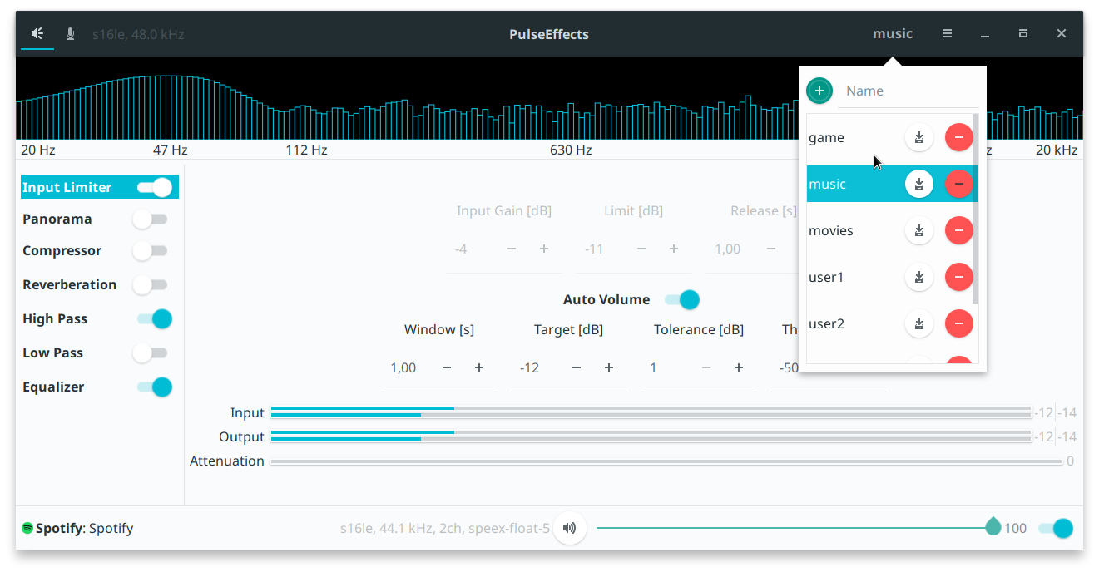The image size is (1099, 572).
Task: Load the user2 preset from list
Action: tap(826, 324)
